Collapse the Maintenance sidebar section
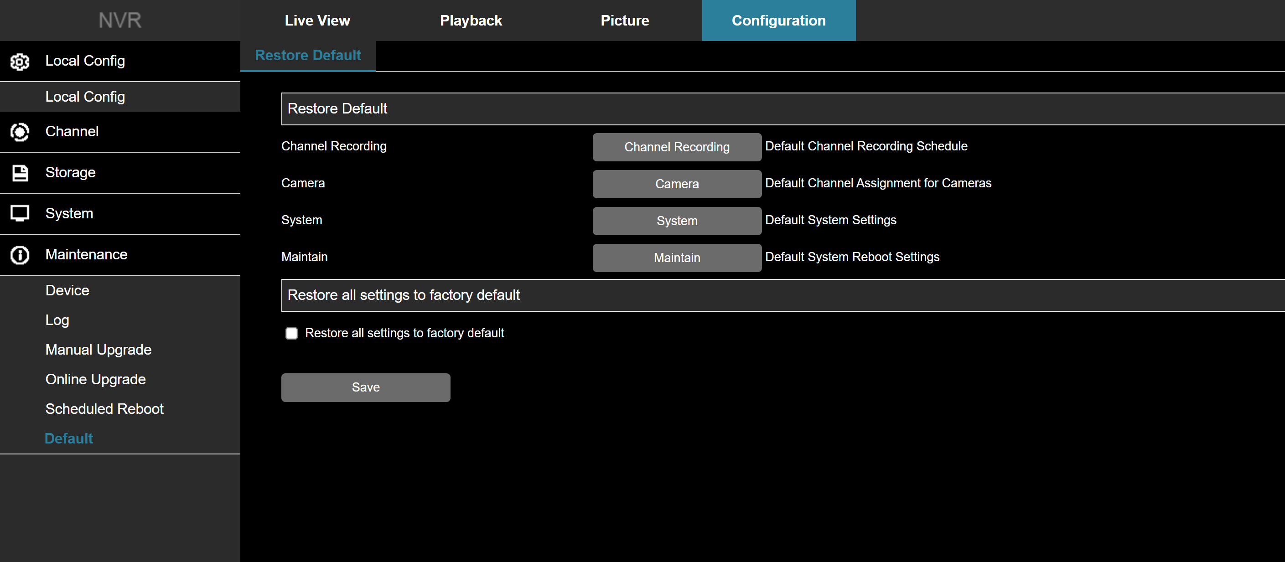The image size is (1285, 562). tap(86, 254)
